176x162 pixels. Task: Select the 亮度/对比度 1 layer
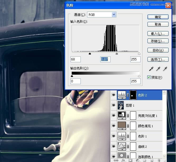(147, 116)
